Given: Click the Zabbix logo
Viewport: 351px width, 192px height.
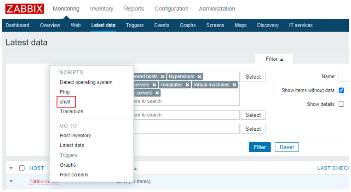Looking at the screenshot, I should (x=24, y=9).
